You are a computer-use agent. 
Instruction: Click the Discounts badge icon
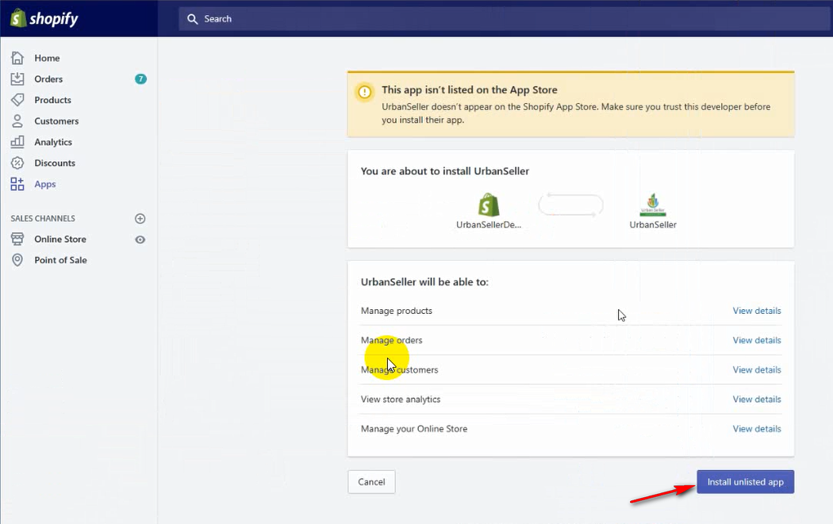(x=17, y=163)
